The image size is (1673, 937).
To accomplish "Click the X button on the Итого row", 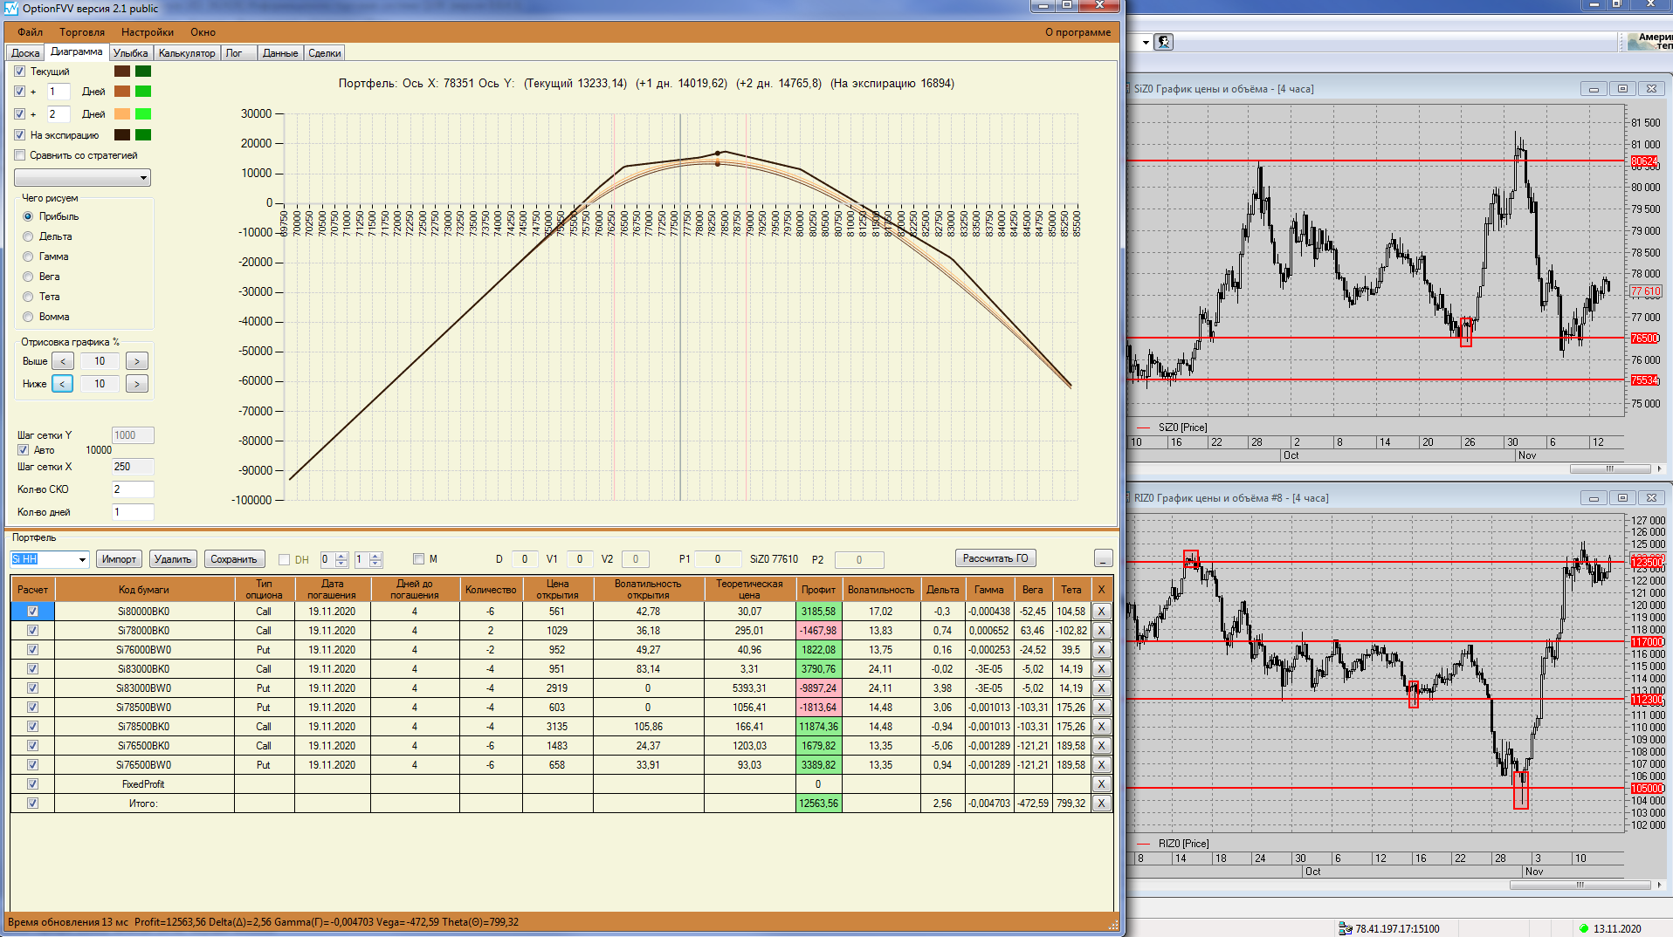I will pyautogui.click(x=1102, y=804).
